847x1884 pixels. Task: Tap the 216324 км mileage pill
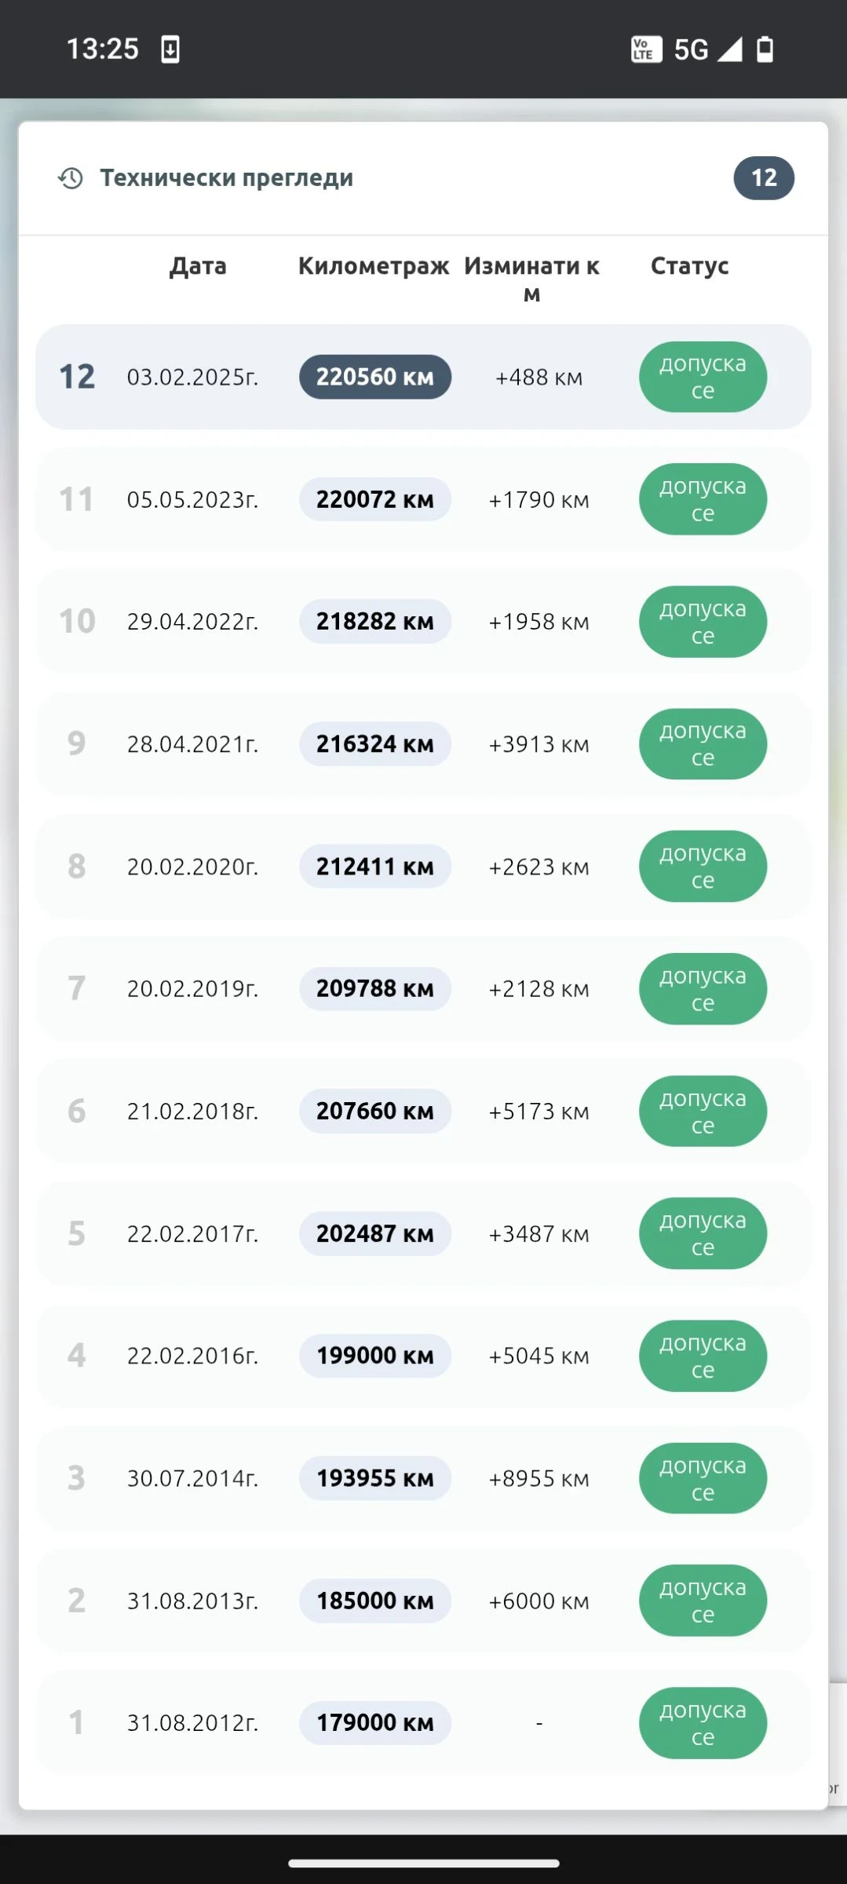(x=375, y=744)
